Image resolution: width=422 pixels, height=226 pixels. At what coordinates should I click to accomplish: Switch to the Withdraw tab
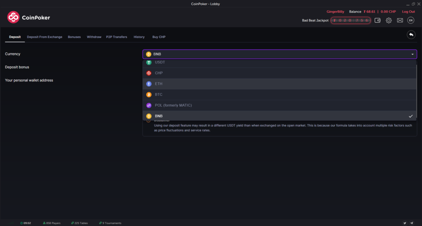click(x=94, y=37)
